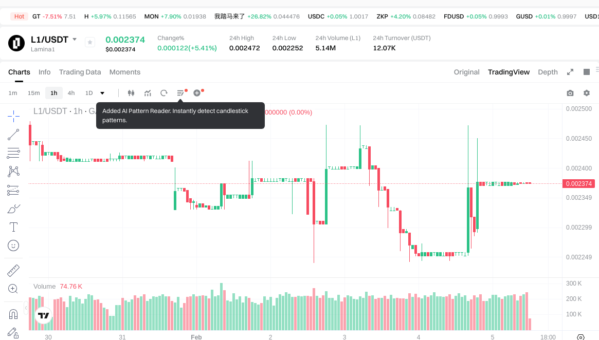599x340 pixels.
Task: Add L1/USDT to favorites with star
Action: tap(90, 43)
